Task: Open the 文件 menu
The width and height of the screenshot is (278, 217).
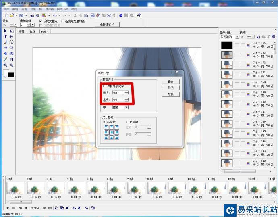Action: click(6, 9)
